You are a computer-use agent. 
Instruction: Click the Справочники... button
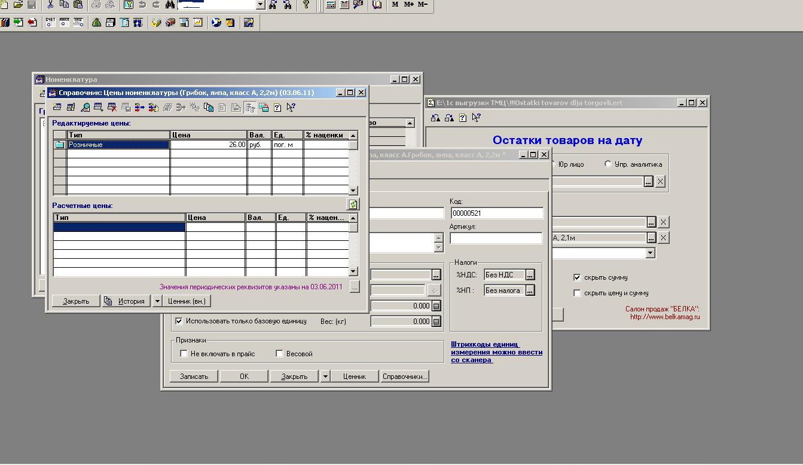(x=405, y=377)
